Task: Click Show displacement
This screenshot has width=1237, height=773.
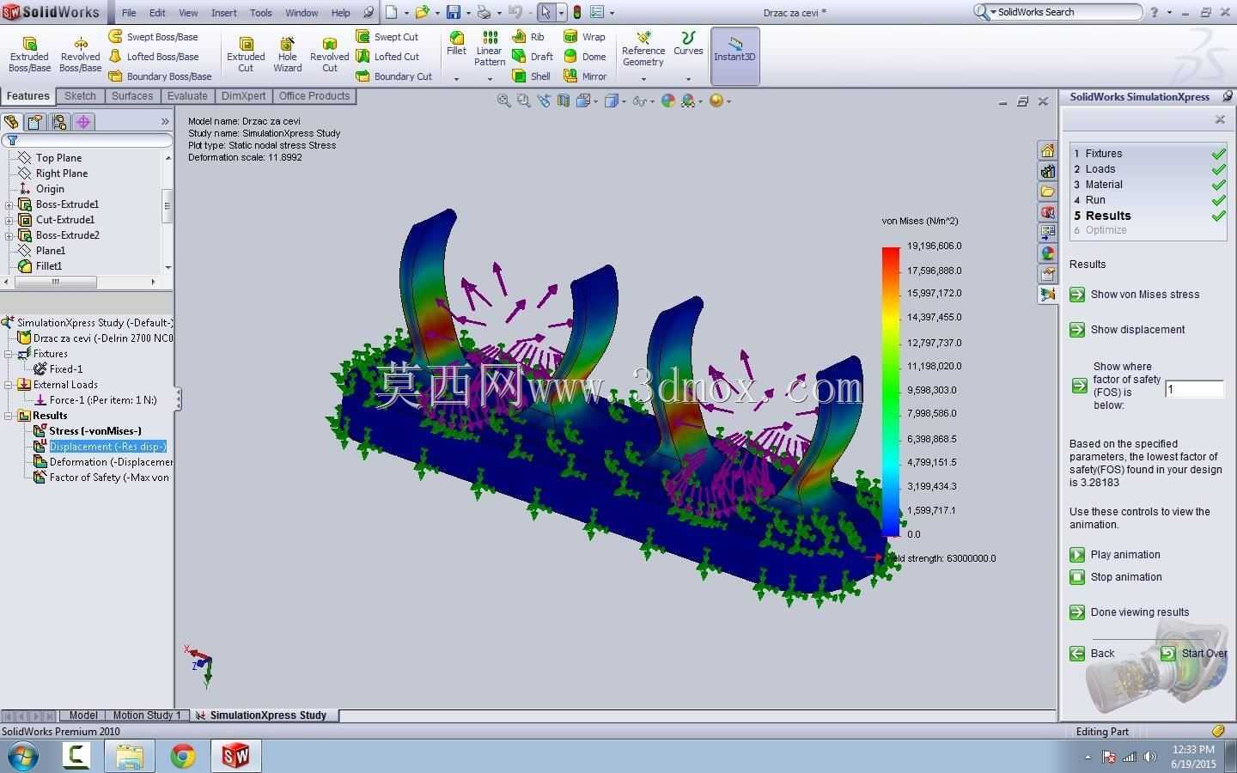Action: coord(1127,330)
